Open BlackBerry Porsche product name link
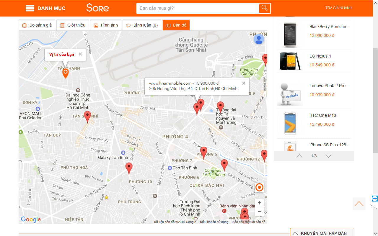 pyautogui.click(x=330, y=27)
